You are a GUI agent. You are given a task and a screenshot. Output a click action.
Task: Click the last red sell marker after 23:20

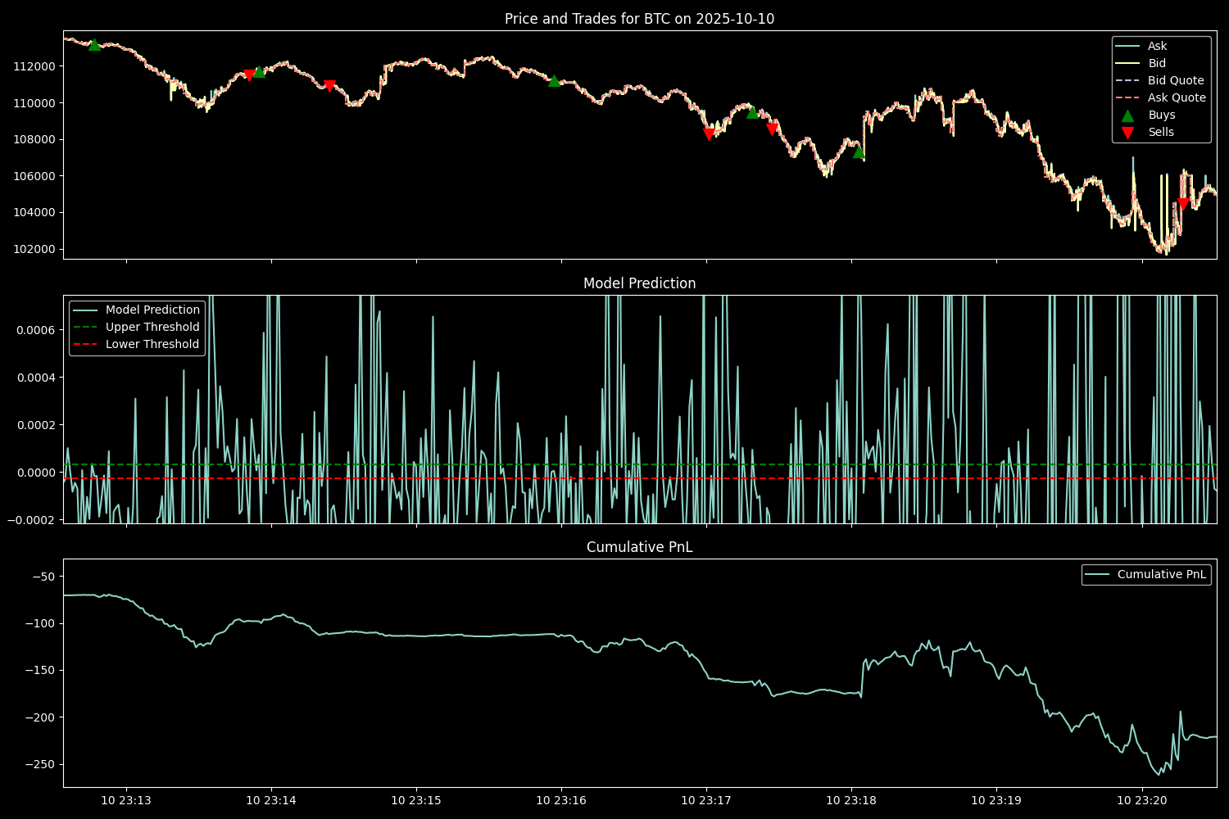[1183, 204]
